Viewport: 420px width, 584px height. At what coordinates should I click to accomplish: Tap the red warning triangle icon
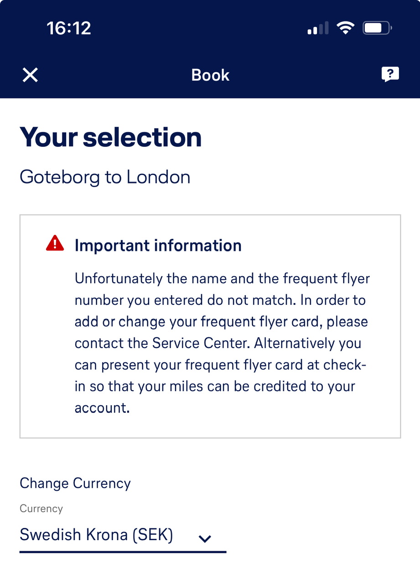[x=55, y=244]
